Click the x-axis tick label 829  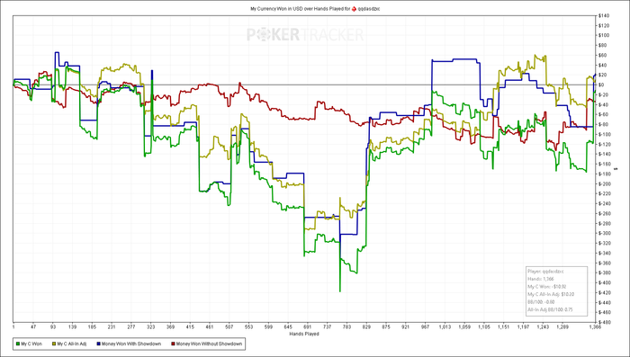pos(366,327)
